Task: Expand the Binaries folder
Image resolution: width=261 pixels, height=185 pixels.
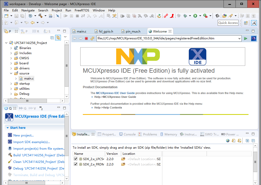Action: click(x=11, y=48)
